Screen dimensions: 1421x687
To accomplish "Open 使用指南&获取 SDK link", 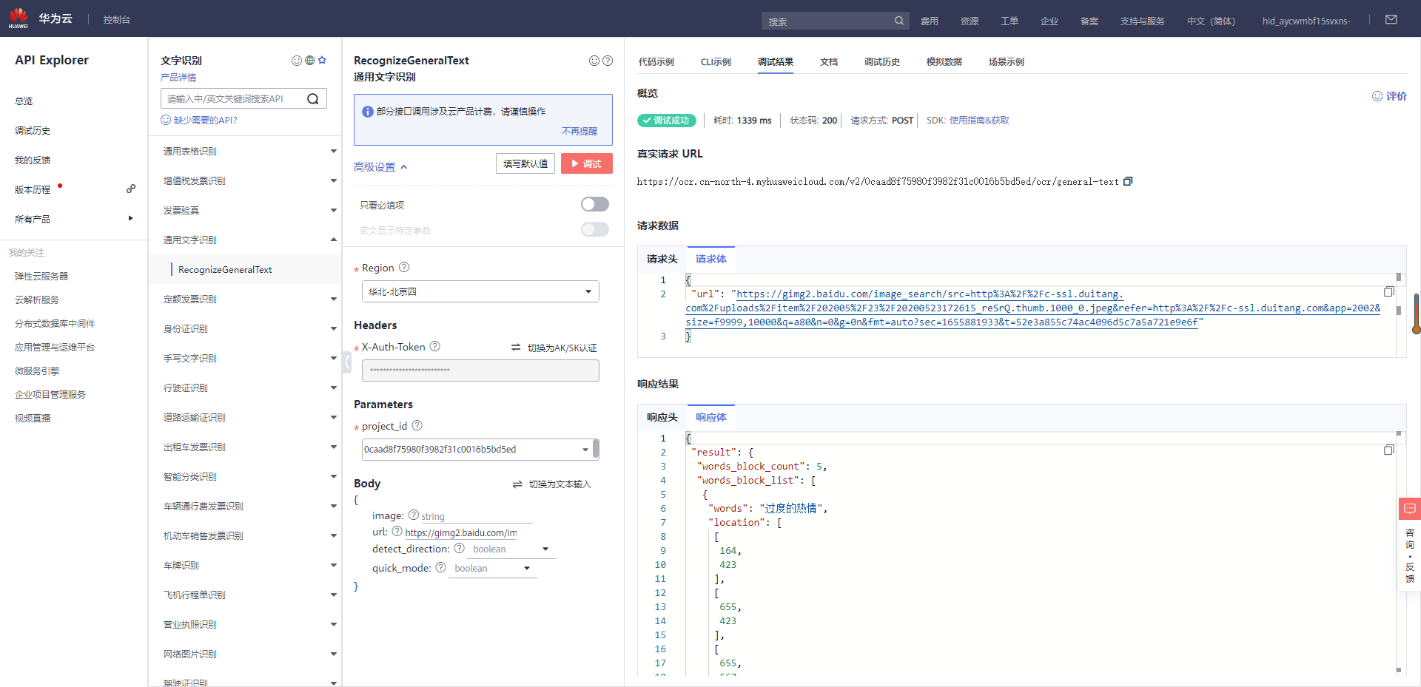I will pos(979,121).
